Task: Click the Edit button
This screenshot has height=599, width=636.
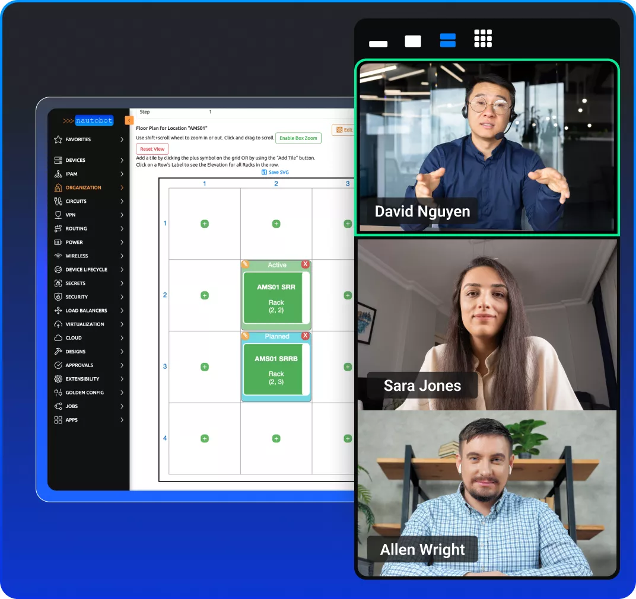Action: [344, 130]
